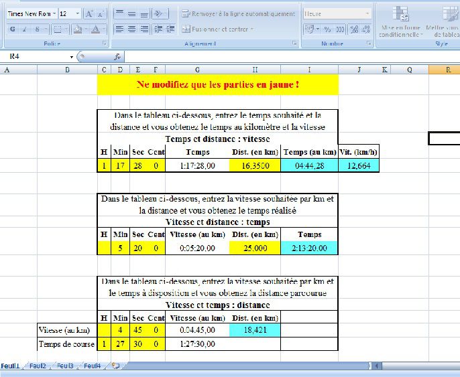Viewport: 460px width, 377px height.
Task: Toggle italic formatting
Action: (25, 29)
